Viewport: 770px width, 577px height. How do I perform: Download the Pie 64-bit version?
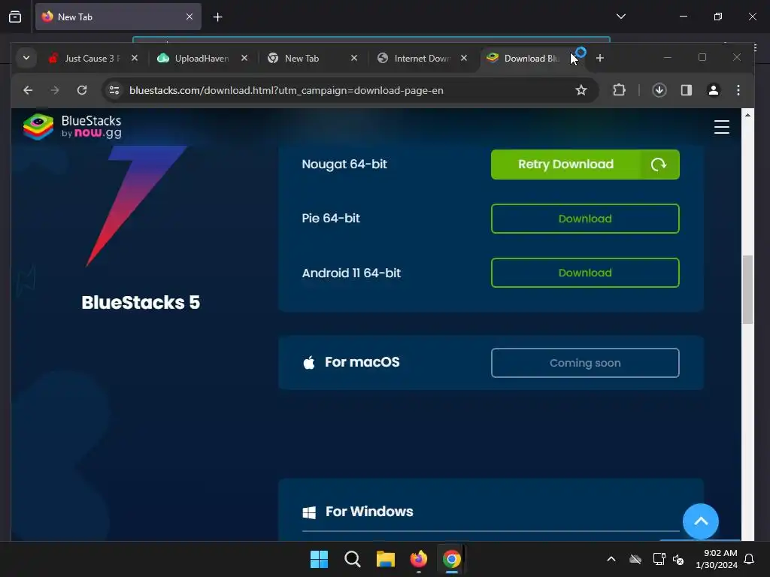585,219
